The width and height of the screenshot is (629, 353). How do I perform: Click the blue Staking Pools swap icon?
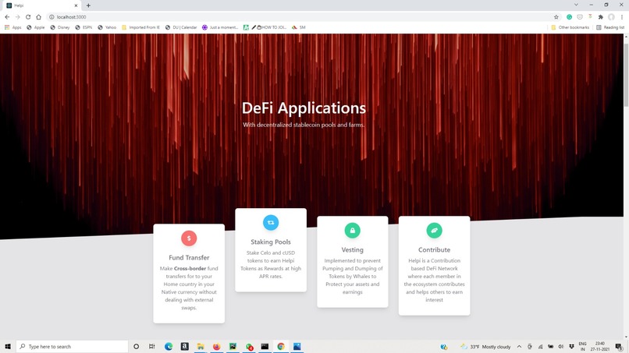(x=271, y=222)
